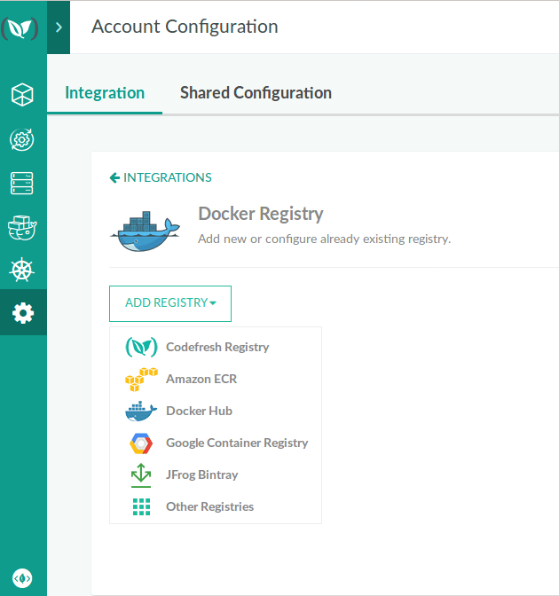The image size is (559, 596).
Task: Open the settings gear in the sidebar
Action: coord(22,313)
